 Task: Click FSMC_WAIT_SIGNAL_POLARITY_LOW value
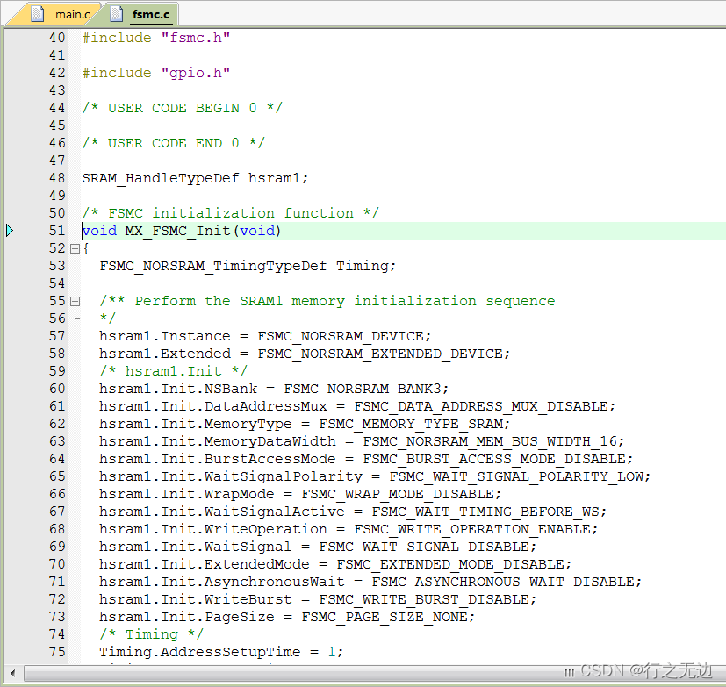pos(516,477)
